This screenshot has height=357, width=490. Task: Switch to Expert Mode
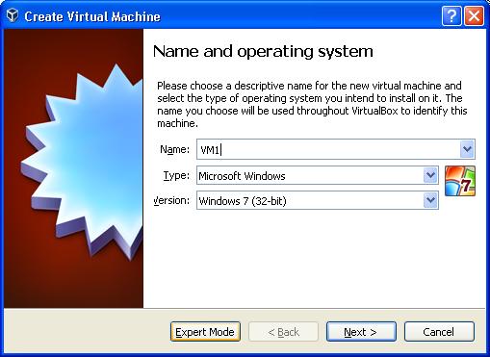coord(205,332)
